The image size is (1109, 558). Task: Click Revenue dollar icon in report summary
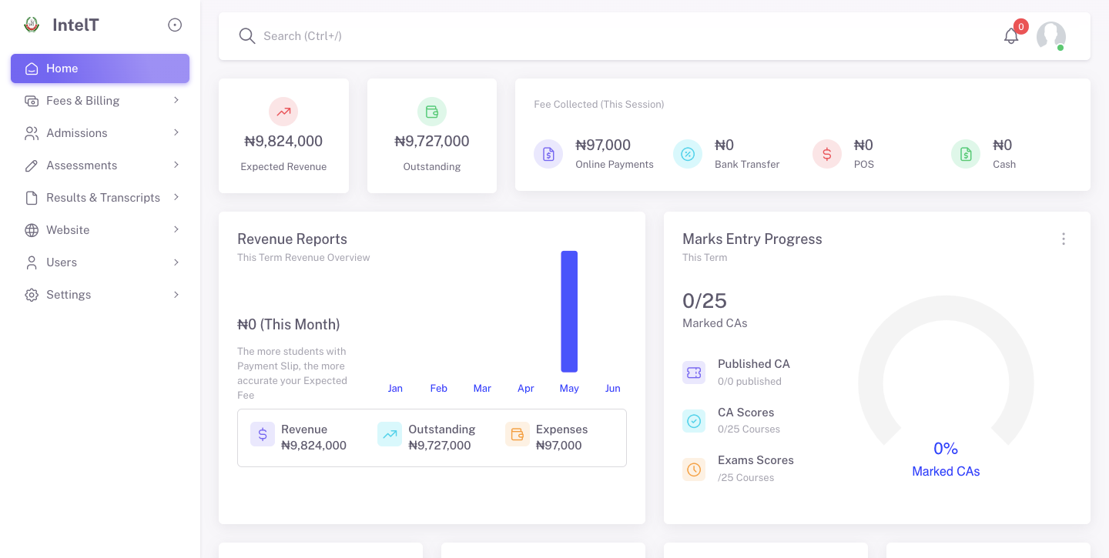click(x=263, y=434)
